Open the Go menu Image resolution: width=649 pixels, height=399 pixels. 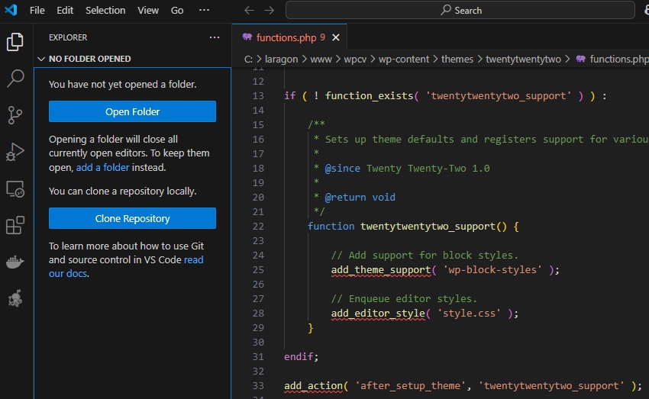[177, 10]
